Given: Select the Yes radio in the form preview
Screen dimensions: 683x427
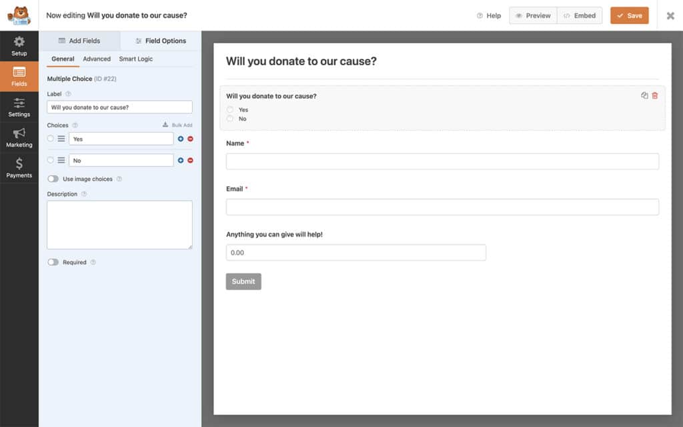Looking at the screenshot, I should point(230,109).
